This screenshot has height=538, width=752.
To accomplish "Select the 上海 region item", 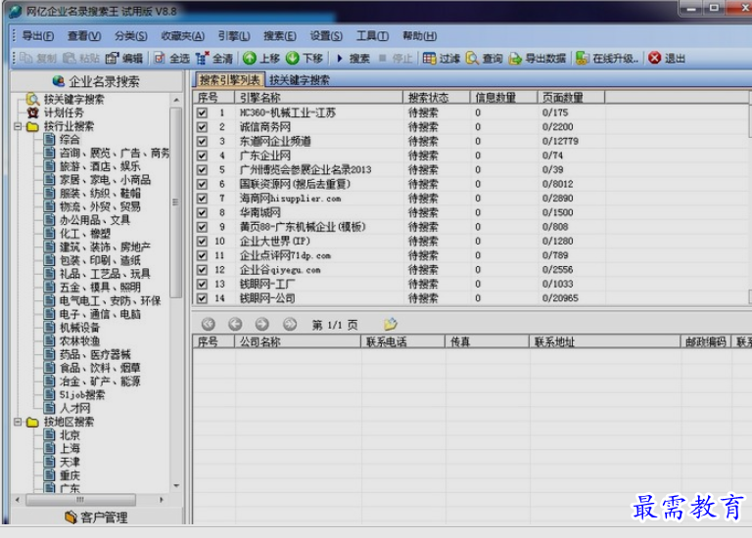I will click(x=70, y=448).
